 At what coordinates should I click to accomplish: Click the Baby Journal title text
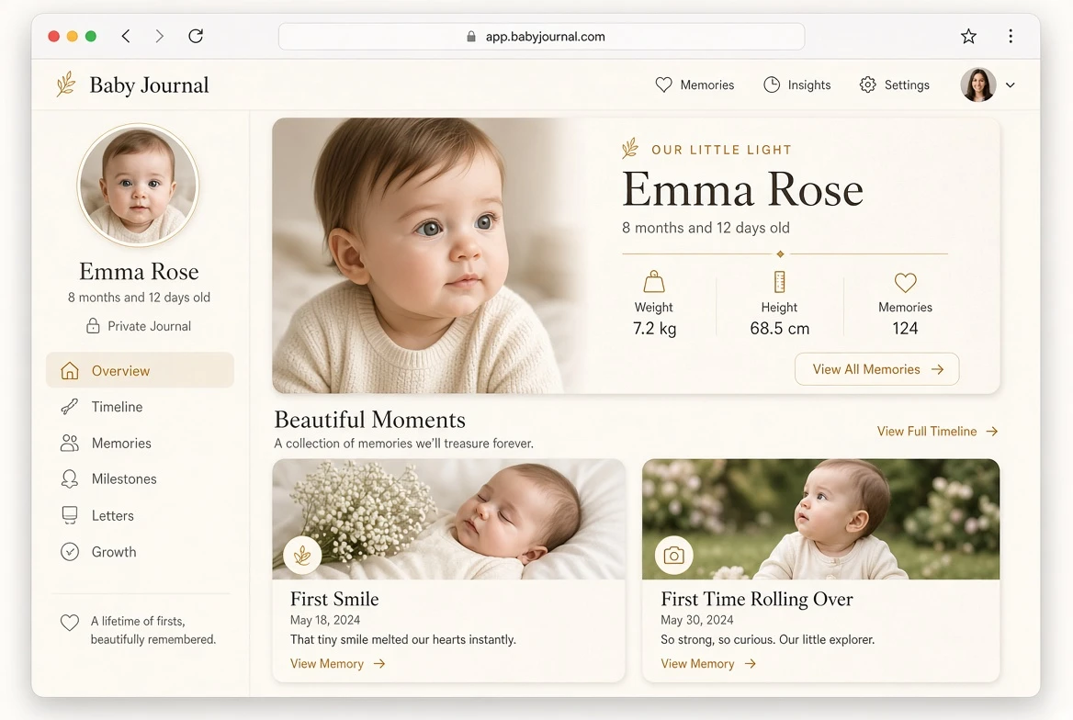[149, 84]
